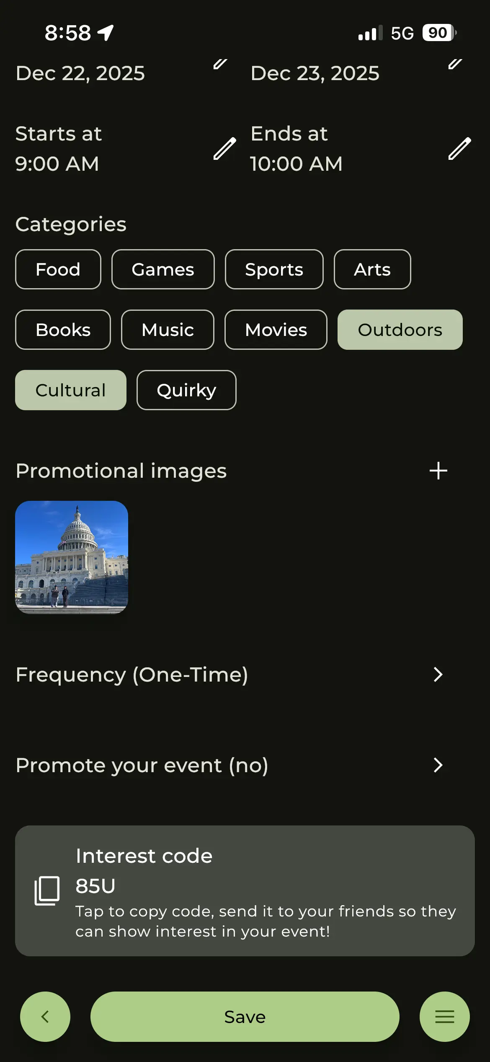The image size is (490, 1062).
Task: Open the hamburger menu button
Action: pyautogui.click(x=444, y=1016)
